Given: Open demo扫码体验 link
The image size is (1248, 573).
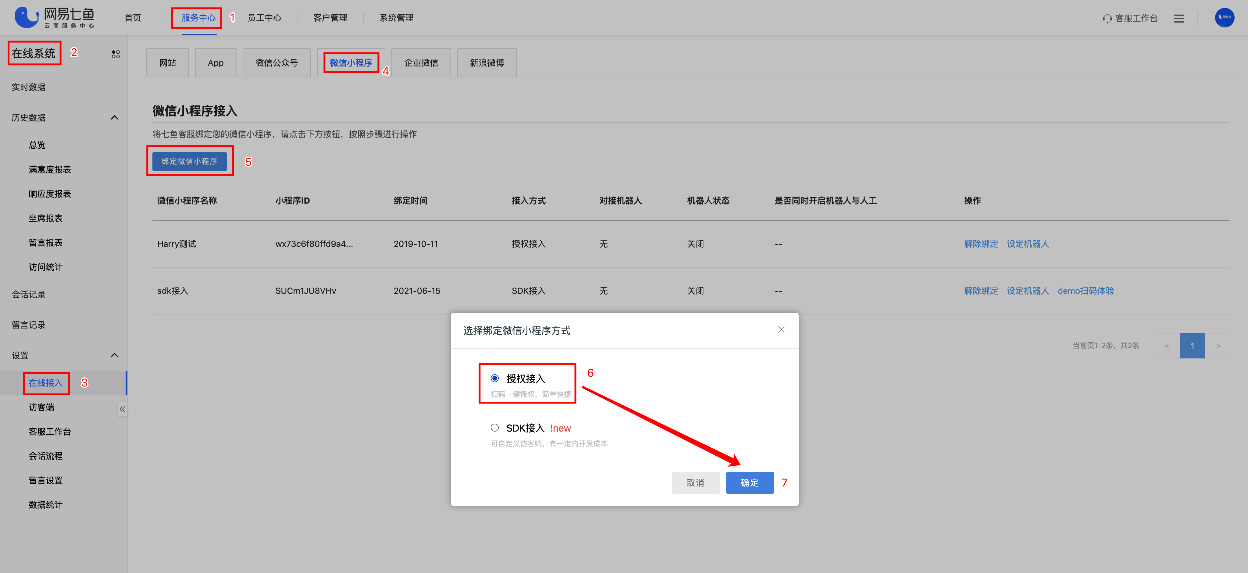Looking at the screenshot, I should click(x=1086, y=291).
